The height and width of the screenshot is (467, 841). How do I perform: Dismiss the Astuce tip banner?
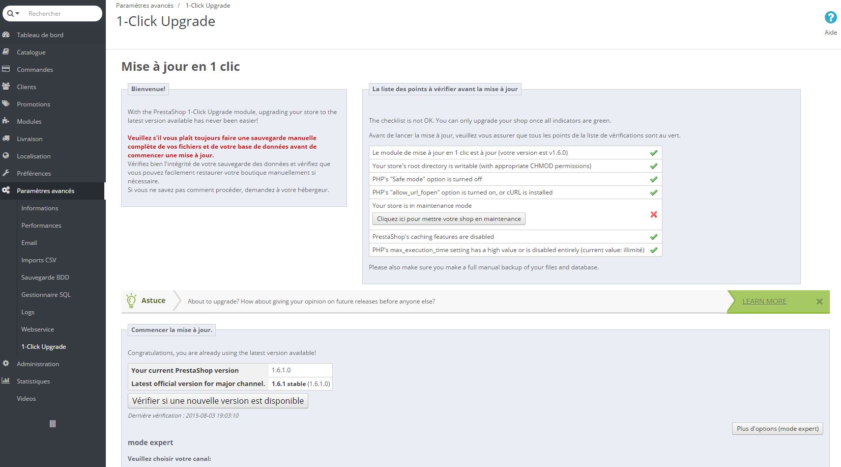coord(819,301)
